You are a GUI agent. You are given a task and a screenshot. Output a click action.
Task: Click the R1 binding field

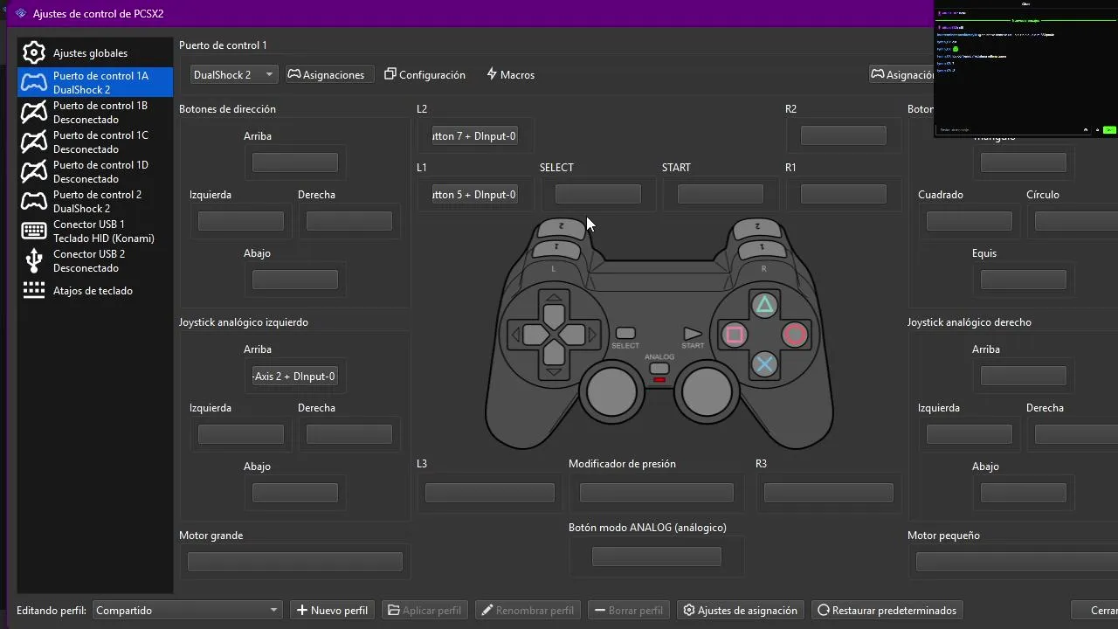843,194
